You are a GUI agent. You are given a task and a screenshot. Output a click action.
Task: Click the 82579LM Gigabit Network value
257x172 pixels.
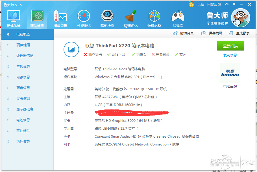137,144
